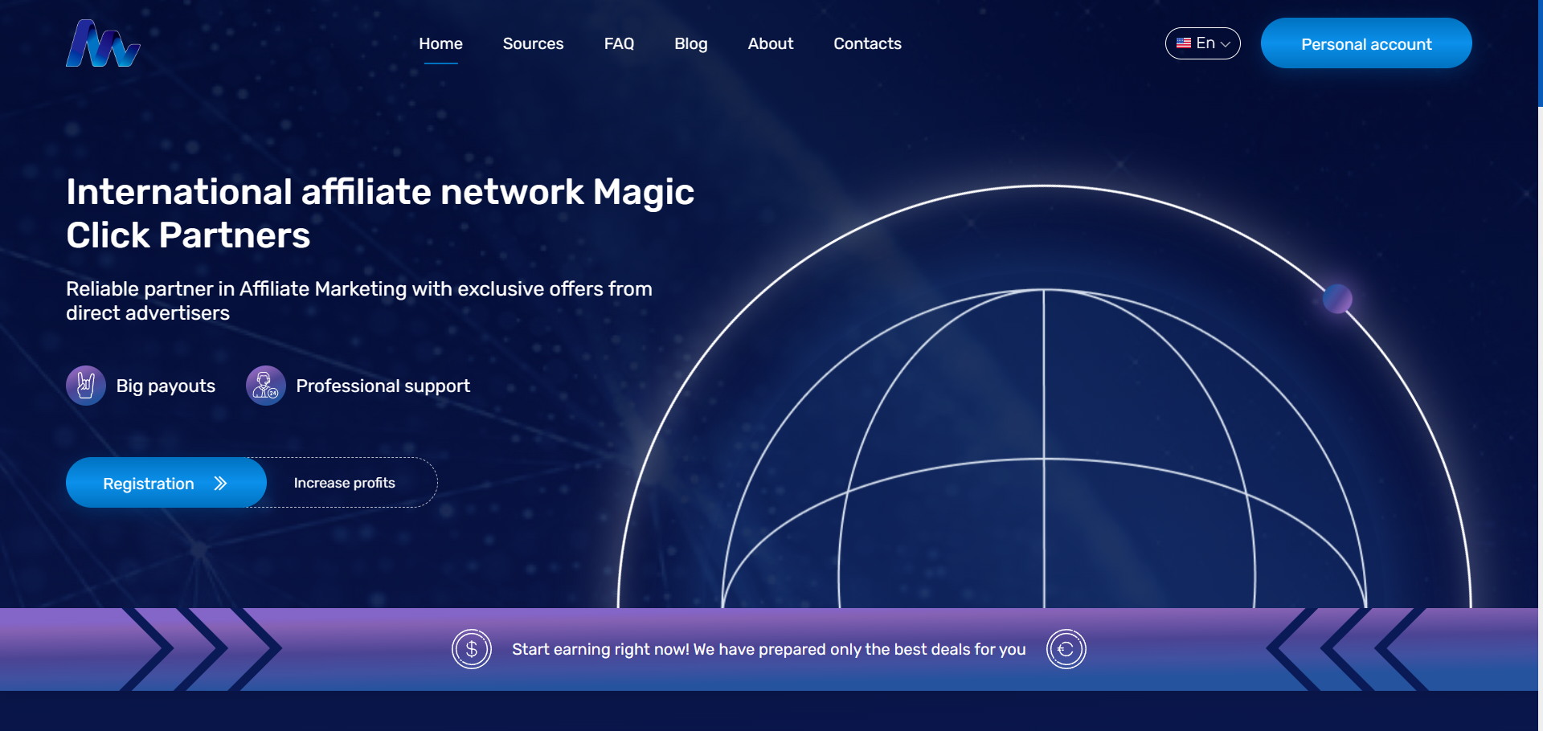
Task: Click the US flag icon
Action: (1184, 43)
